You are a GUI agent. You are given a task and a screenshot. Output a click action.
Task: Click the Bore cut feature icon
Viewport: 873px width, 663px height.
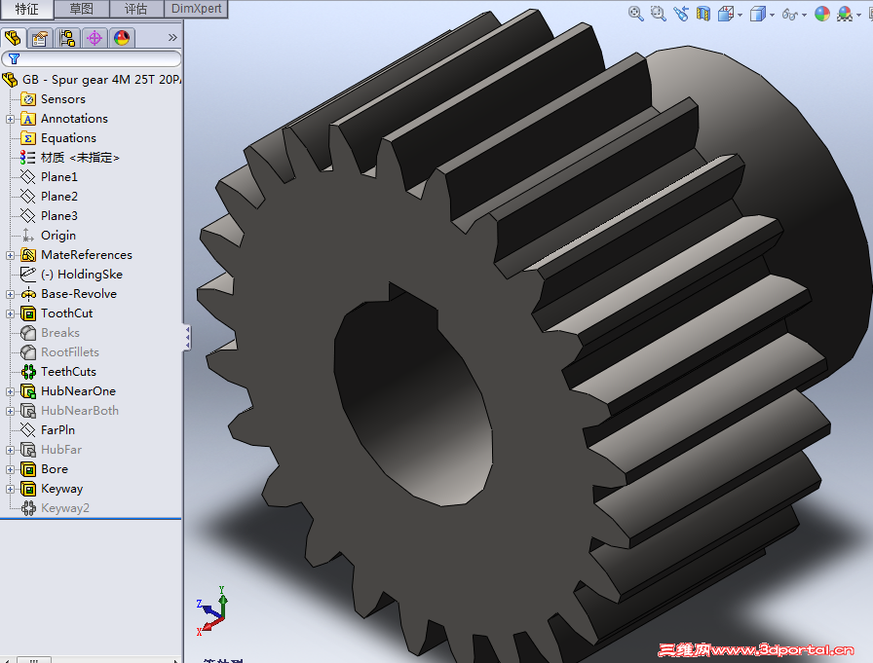pyautogui.click(x=28, y=469)
